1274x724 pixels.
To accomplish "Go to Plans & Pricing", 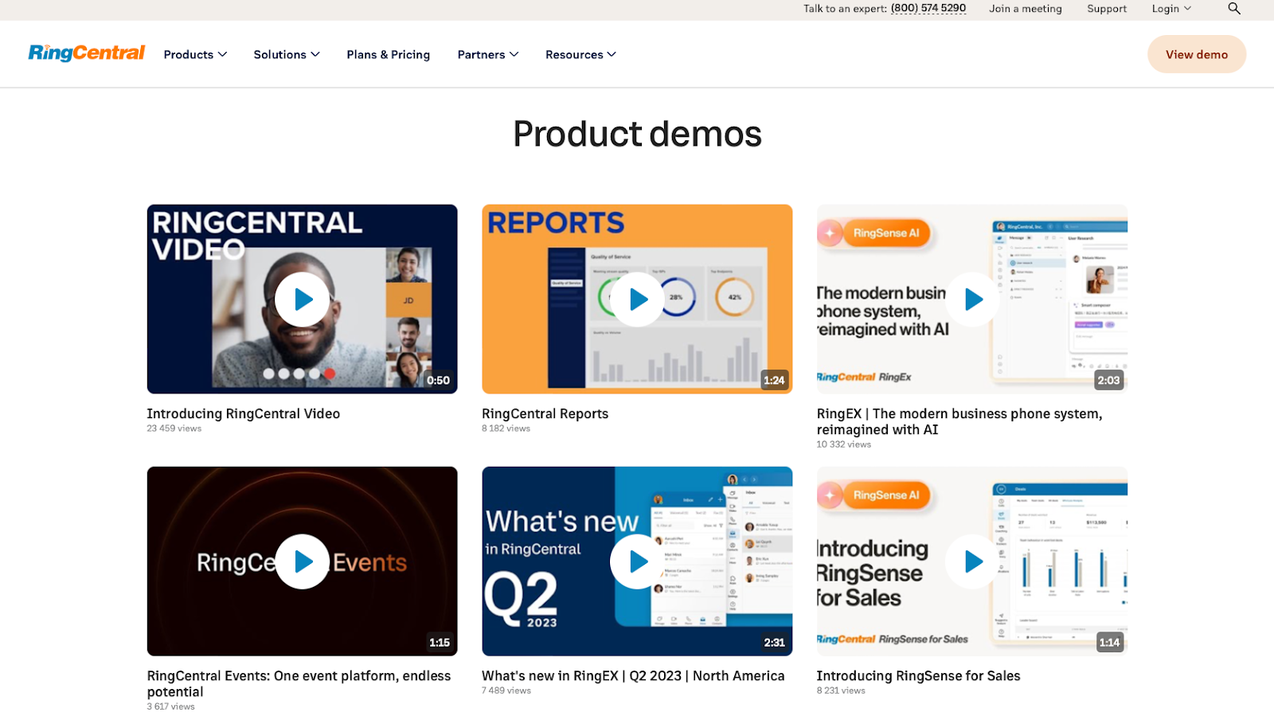I will (x=389, y=54).
